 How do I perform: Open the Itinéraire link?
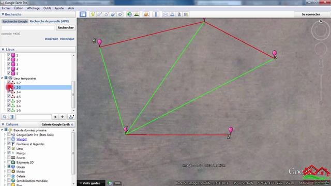click(51, 39)
